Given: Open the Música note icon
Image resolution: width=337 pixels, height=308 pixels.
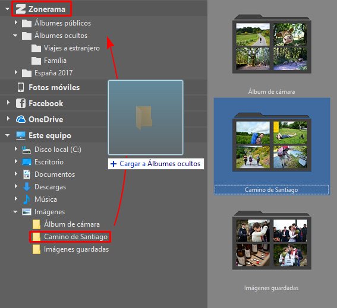Looking at the screenshot, I should click(x=27, y=199).
